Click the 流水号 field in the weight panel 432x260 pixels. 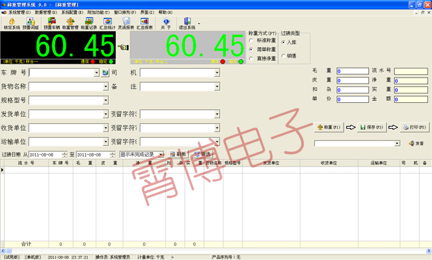(411, 71)
